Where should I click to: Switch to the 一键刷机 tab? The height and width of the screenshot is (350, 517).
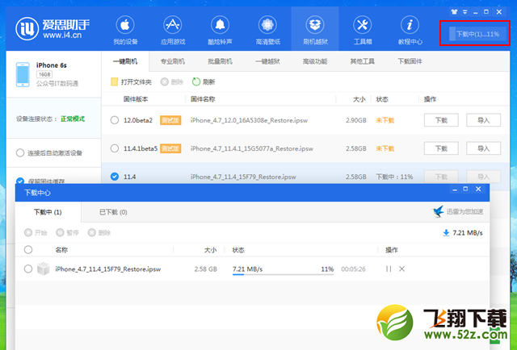[125, 61]
